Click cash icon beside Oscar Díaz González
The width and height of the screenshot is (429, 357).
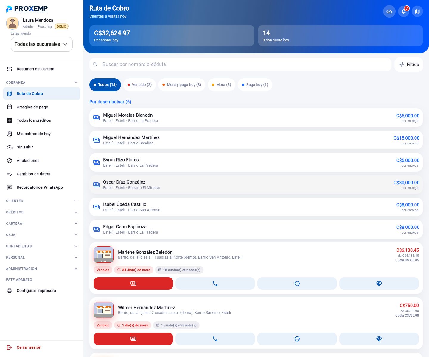[97, 184]
